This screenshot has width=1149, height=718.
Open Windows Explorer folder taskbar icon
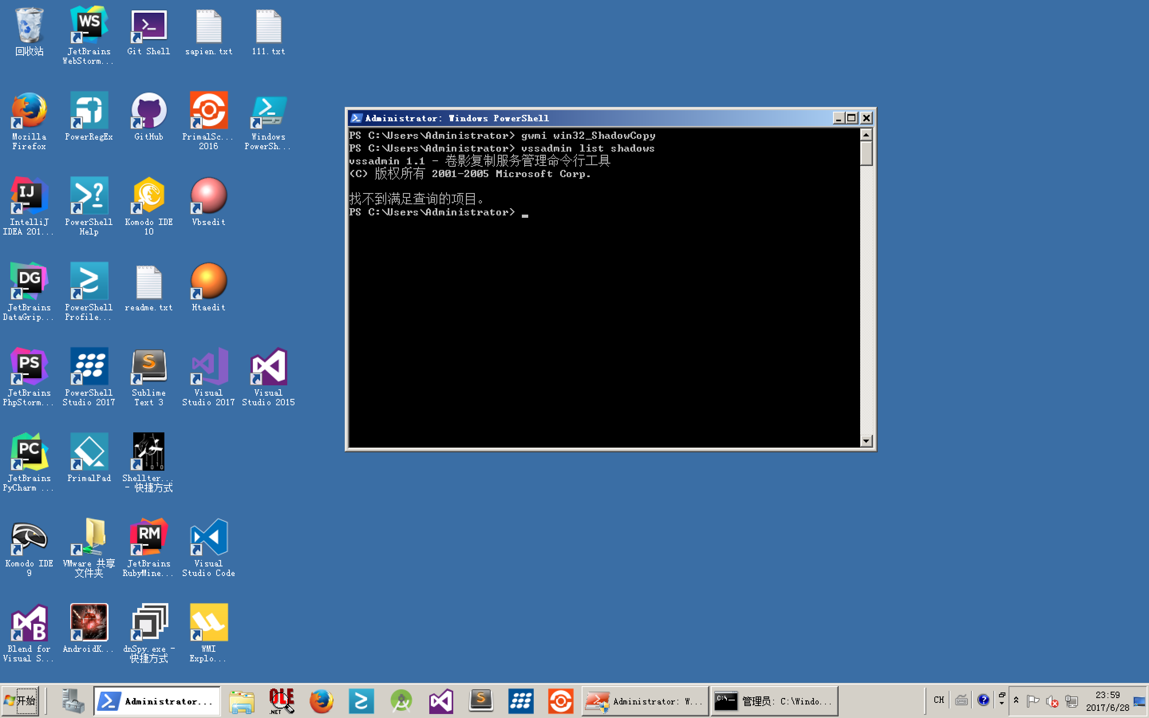242,701
